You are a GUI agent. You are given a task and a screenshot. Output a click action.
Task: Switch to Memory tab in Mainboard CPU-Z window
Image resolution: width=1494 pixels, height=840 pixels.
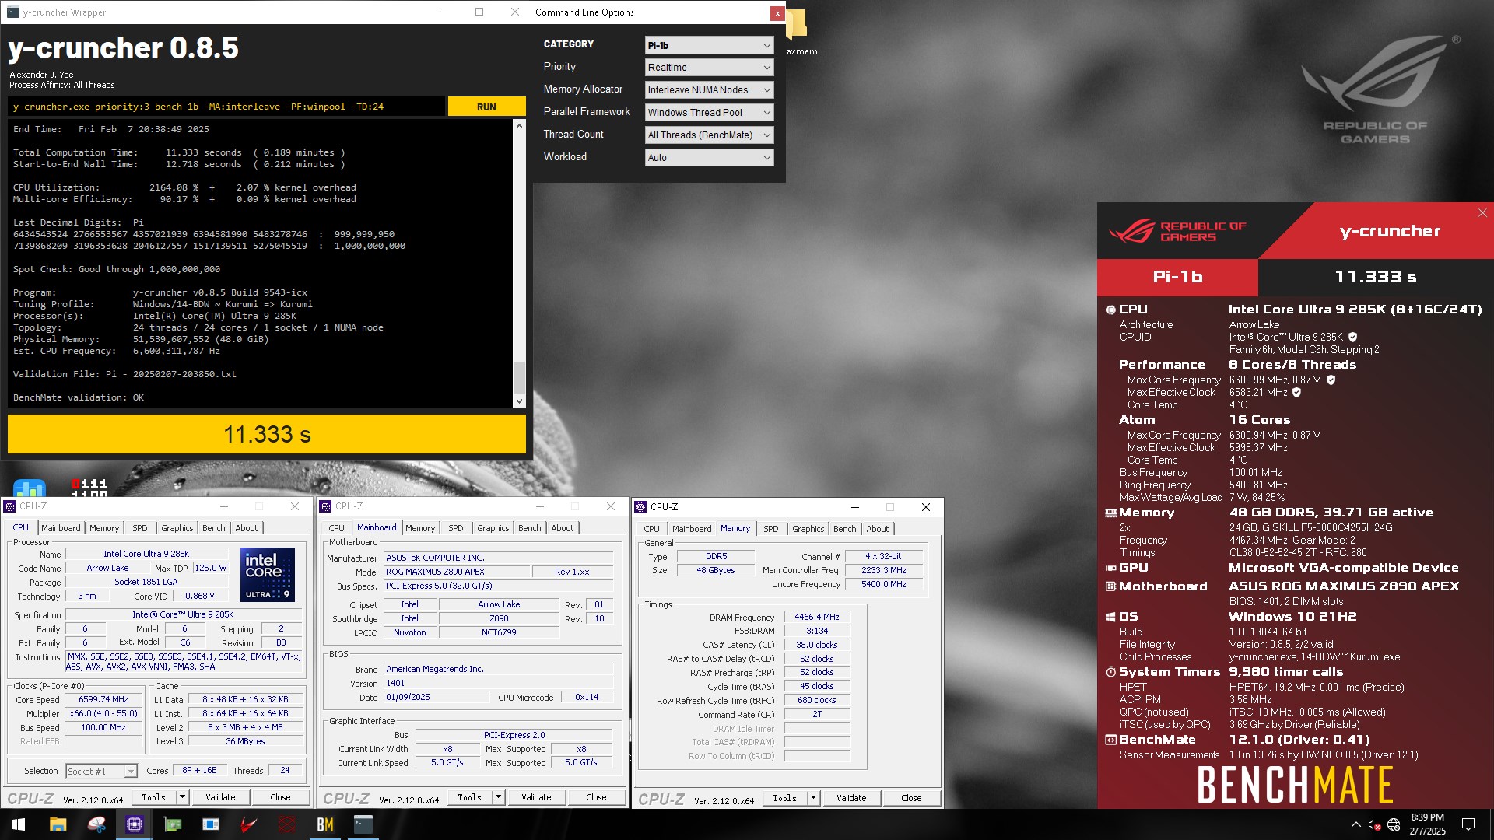pyautogui.click(x=420, y=528)
